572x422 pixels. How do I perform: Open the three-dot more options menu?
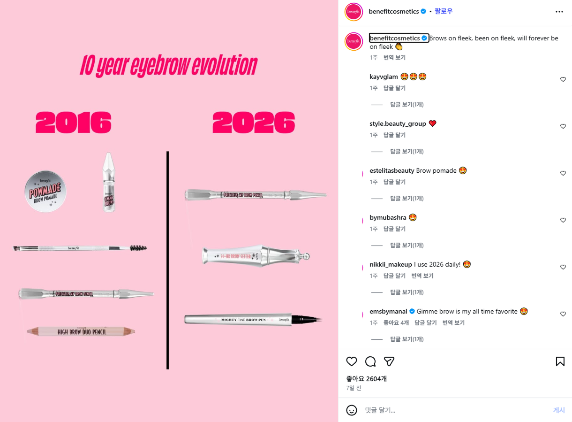559,12
